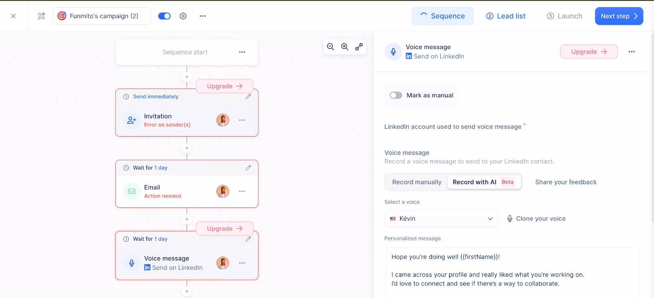Click sender avatar on Voice message step
The width and height of the screenshot is (654, 298).
(223, 263)
